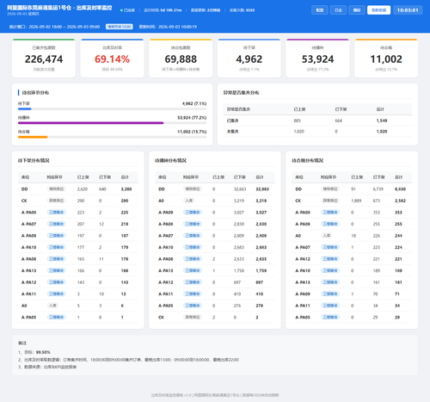430x402 pixels.
Task: Click the 4,962 (7.1%) bar label
Action: click(x=194, y=103)
